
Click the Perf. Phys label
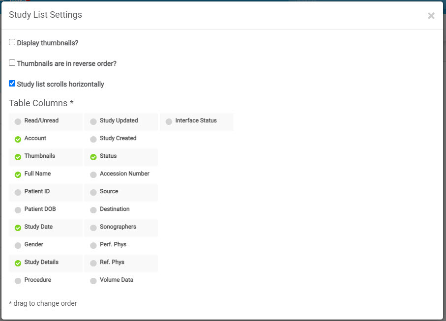[113, 244]
